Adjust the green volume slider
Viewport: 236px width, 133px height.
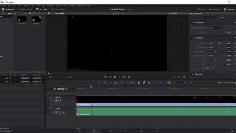coord(228,83)
